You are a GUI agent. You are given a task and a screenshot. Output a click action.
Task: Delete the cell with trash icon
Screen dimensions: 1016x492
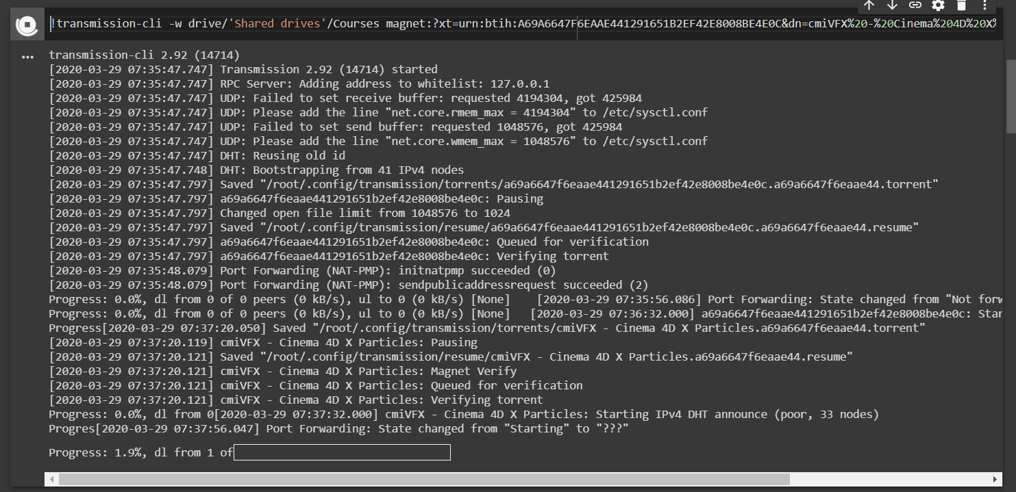961,5
